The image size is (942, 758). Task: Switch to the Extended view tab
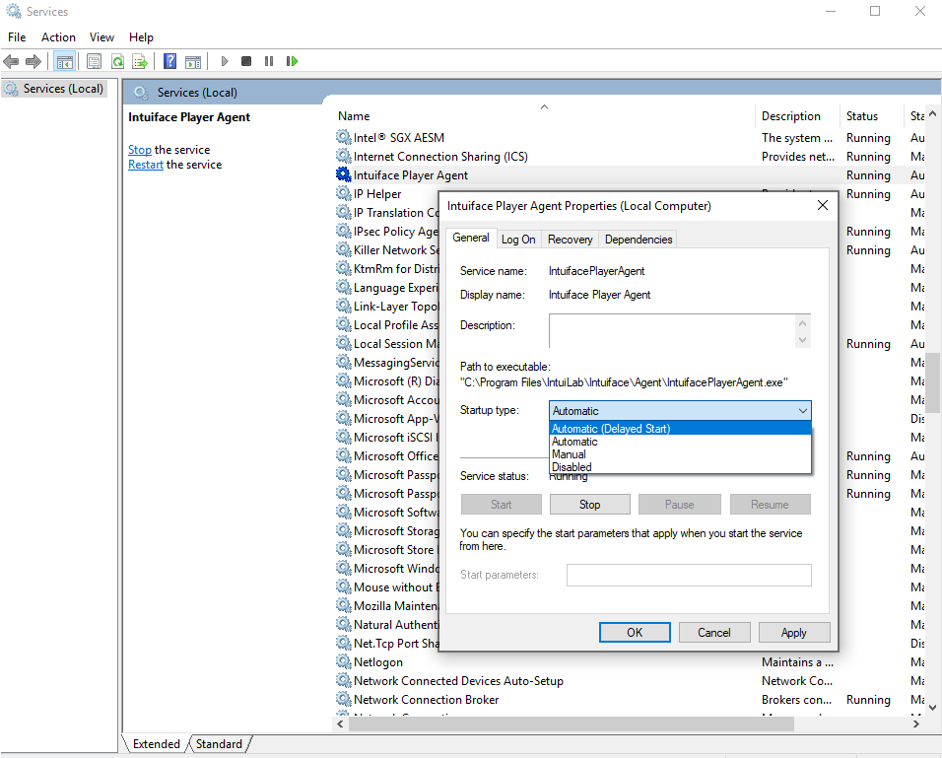(157, 743)
